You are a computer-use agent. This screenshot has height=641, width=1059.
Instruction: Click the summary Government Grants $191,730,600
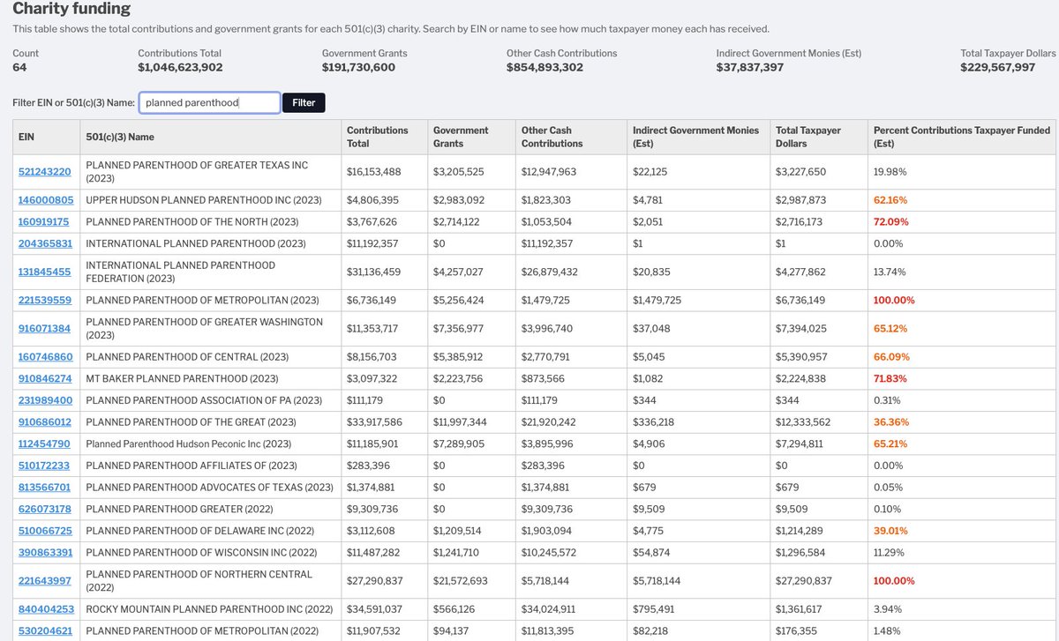pos(358,67)
